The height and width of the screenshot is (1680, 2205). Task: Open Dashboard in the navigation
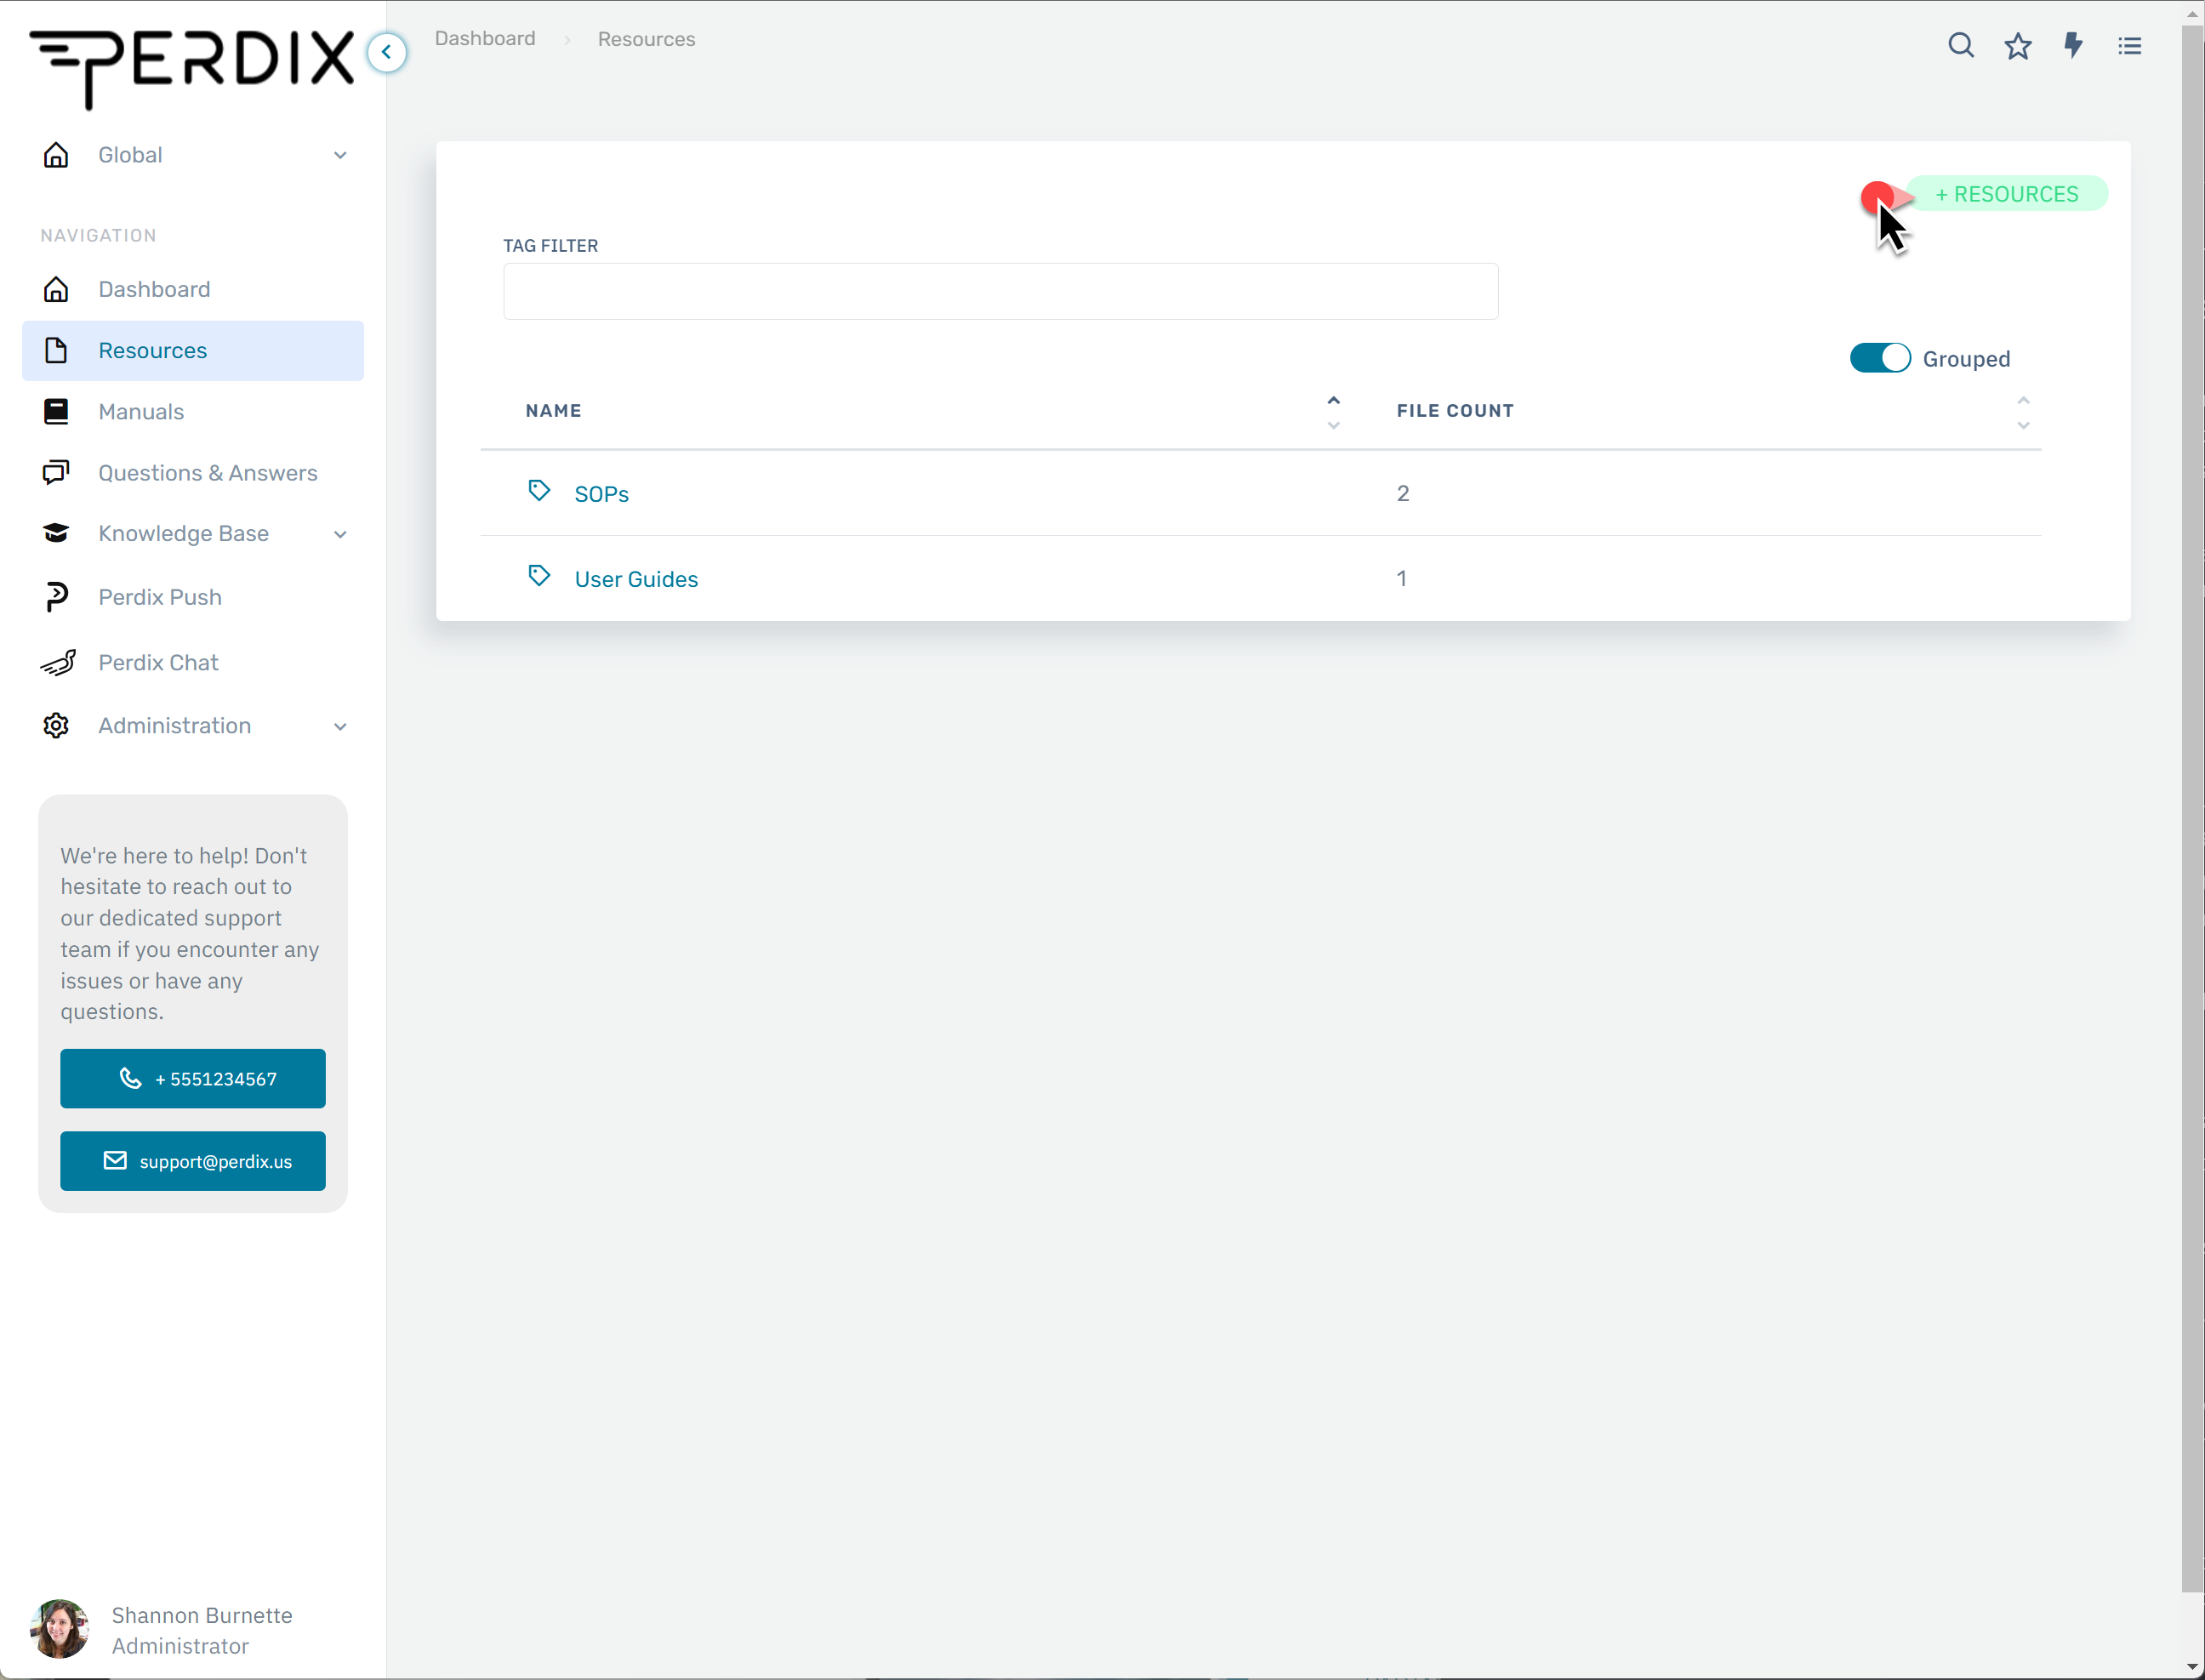click(x=193, y=289)
